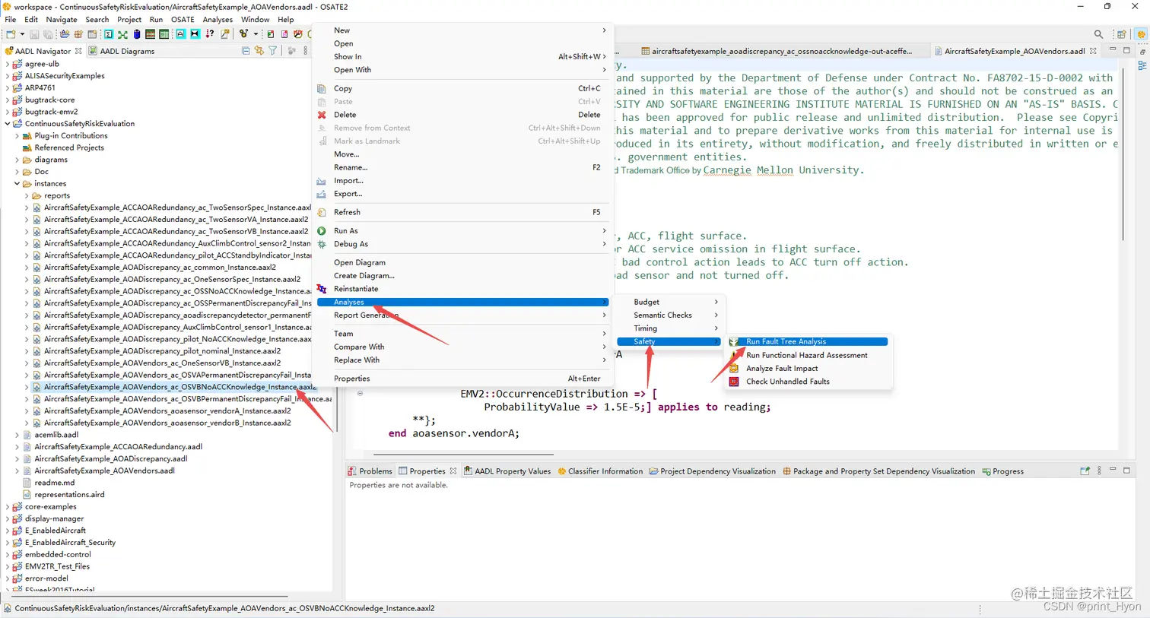This screenshot has height=618, width=1150.
Task: Open AADL Navigator view menu (three dots)
Action: coord(306,51)
